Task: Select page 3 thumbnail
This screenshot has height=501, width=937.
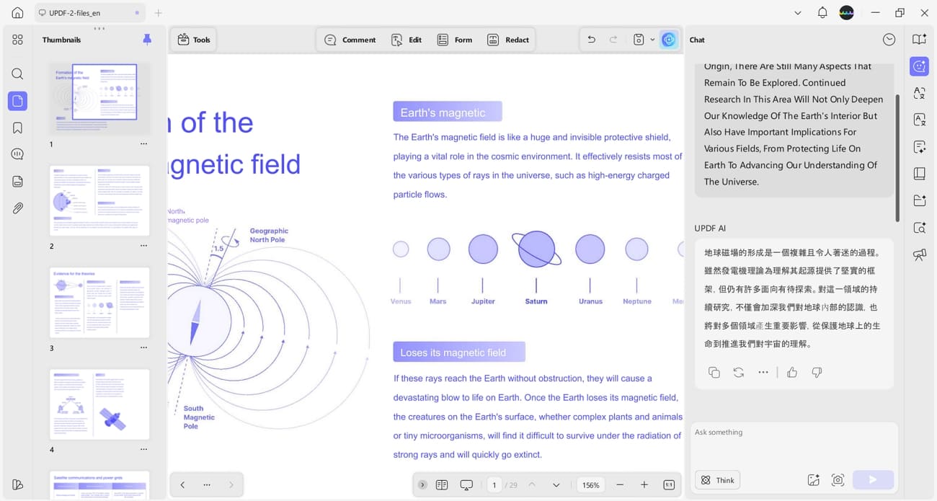Action: 99,302
